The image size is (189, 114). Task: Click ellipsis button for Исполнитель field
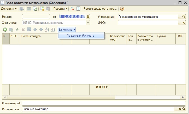(176, 109)
